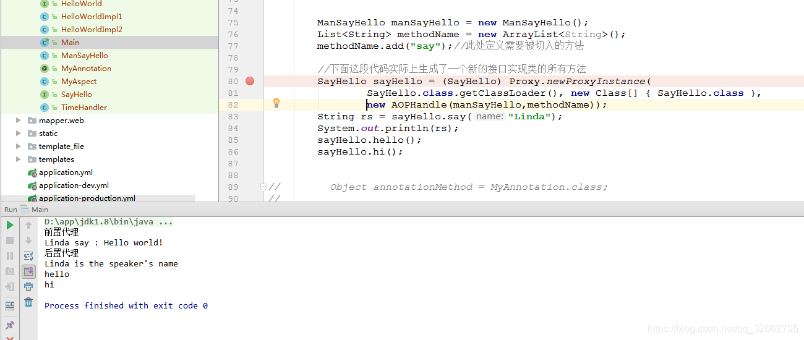
Task: Click 'Linda say : Hello world!' console line
Action: tap(103, 243)
